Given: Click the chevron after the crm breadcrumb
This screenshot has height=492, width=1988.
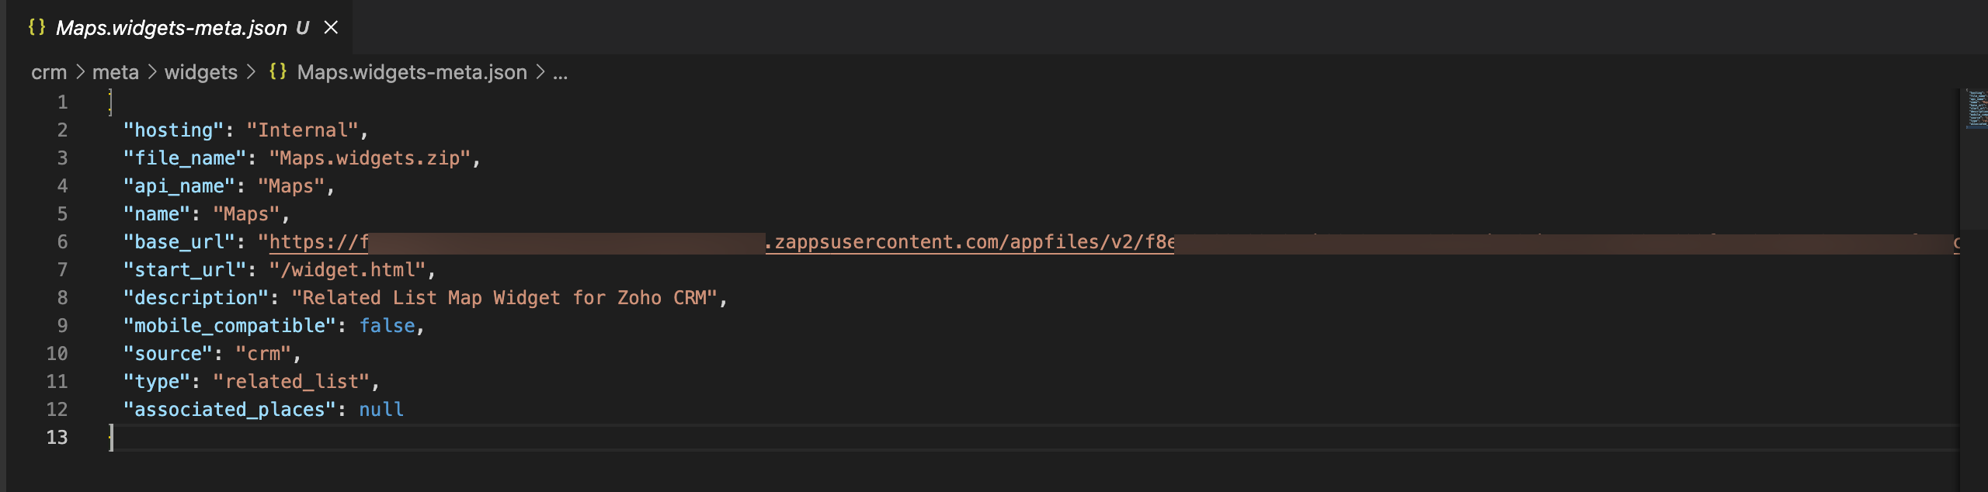Looking at the screenshot, I should point(80,72).
